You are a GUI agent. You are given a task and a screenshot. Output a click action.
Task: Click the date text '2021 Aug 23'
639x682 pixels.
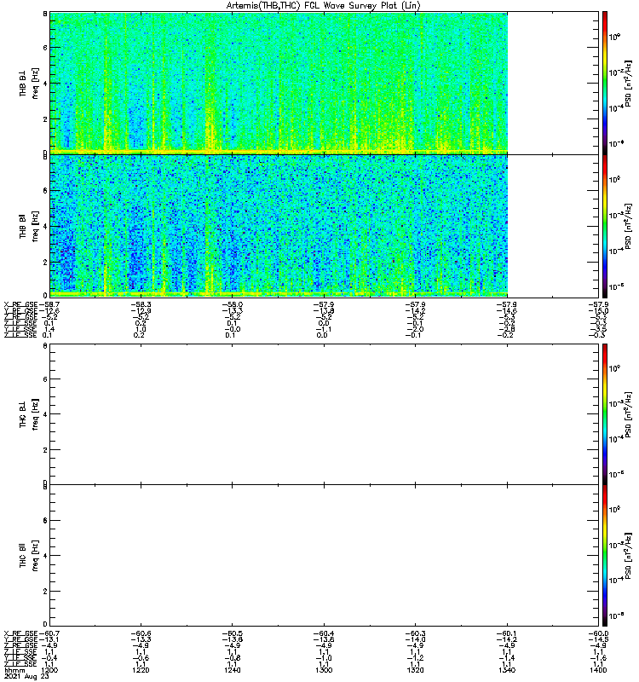(x=26, y=676)
